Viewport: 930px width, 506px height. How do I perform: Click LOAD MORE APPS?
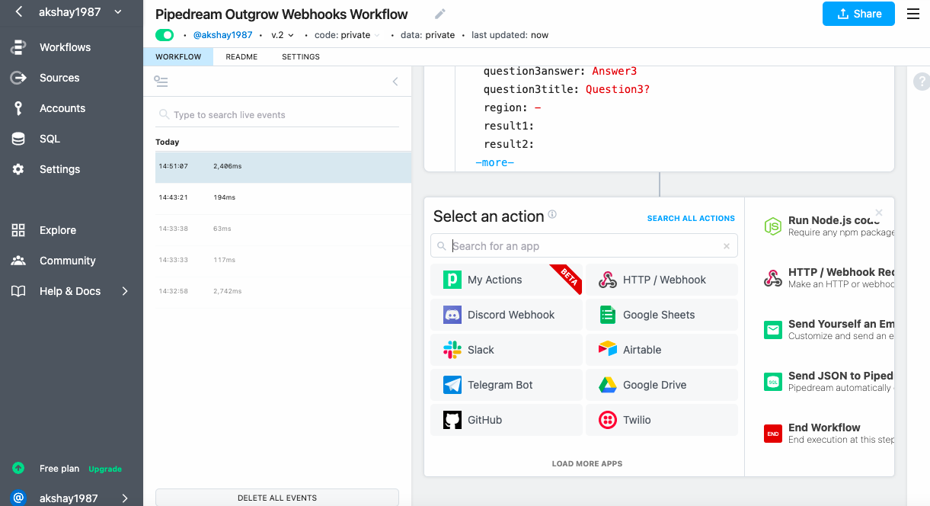click(x=587, y=463)
